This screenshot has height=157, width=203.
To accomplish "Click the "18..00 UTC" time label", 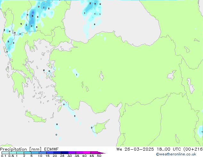I will click(169, 149).
